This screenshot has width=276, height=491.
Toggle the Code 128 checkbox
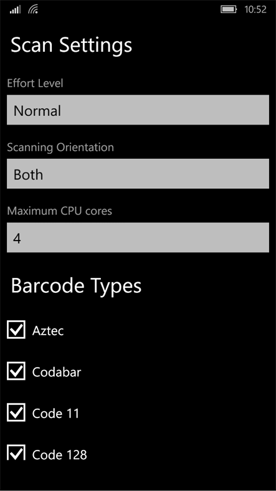(x=16, y=452)
